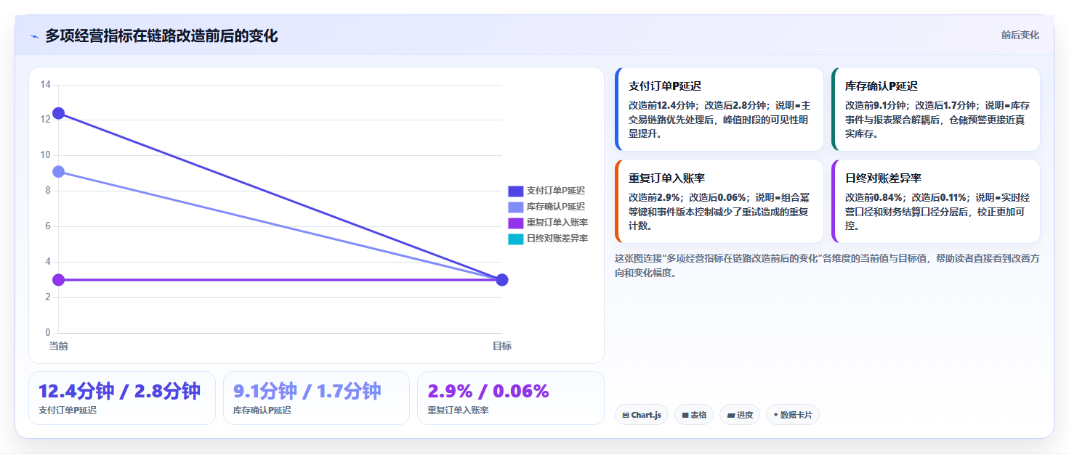Open the 支付订单P延迟 detail card heading
The image size is (1069, 454).
pyautogui.click(x=665, y=86)
